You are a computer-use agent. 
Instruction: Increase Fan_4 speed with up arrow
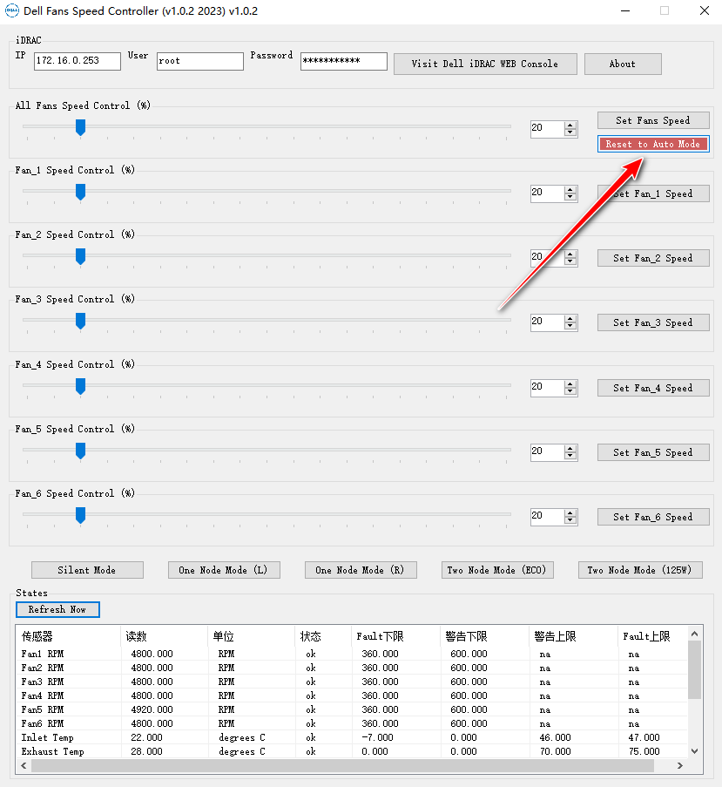click(570, 384)
